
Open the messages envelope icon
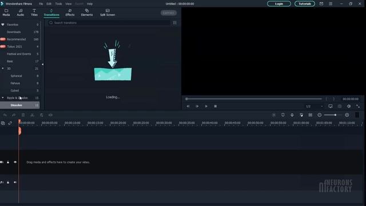pos(321,4)
